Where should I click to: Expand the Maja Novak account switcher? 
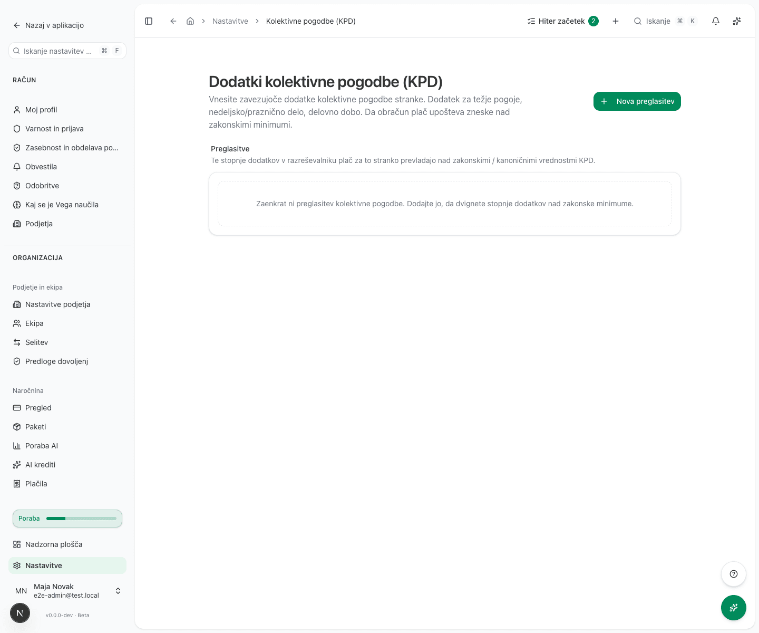[67, 591]
